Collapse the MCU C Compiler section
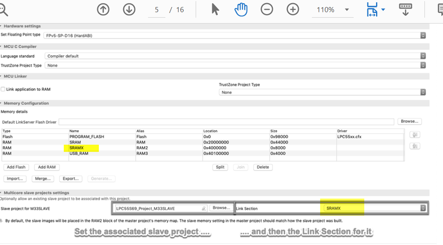 click(1, 47)
